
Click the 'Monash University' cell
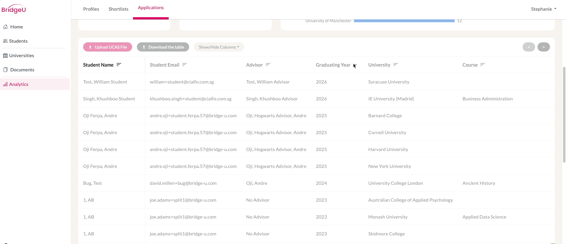point(388,217)
